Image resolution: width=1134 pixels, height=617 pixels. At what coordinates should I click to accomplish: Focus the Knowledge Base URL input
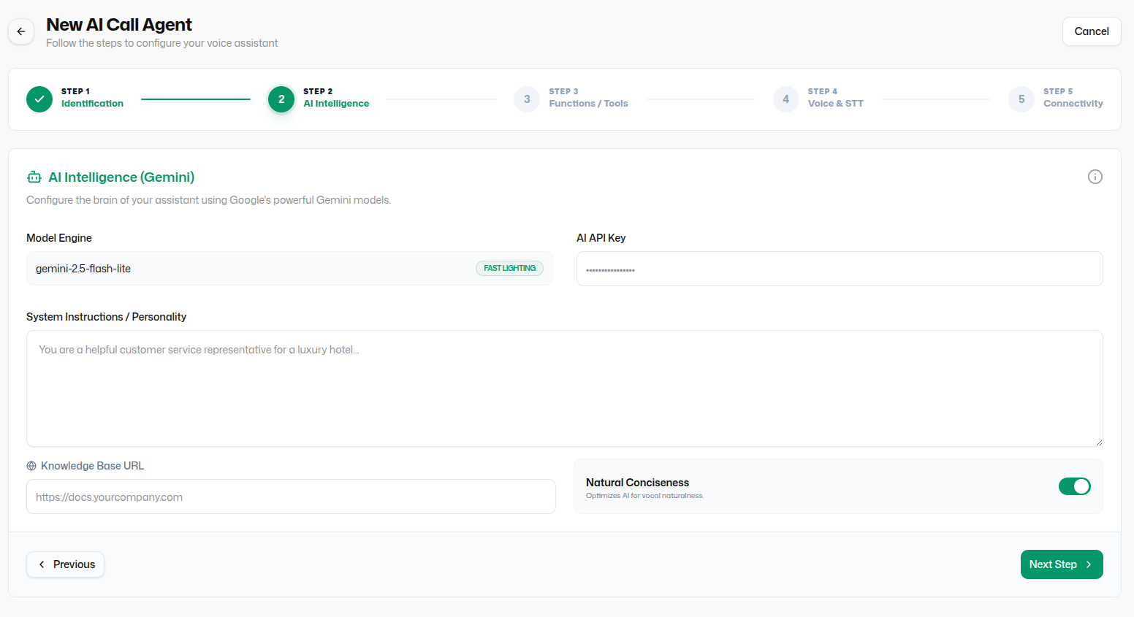click(291, 497)
